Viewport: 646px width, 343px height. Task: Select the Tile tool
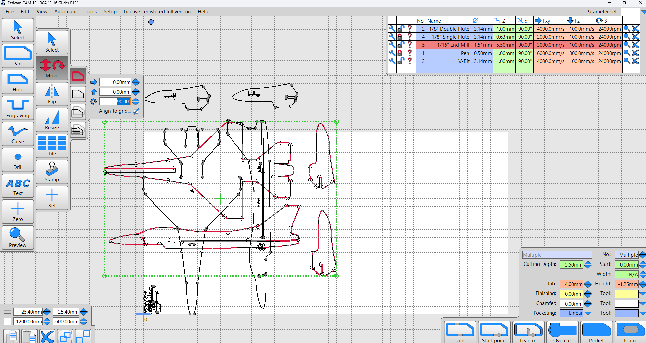point(52,146)
